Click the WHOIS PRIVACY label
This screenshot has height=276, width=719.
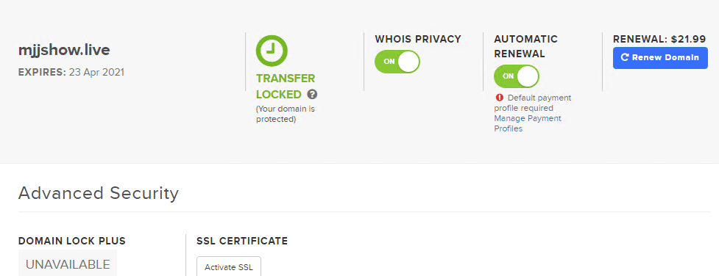418,39
